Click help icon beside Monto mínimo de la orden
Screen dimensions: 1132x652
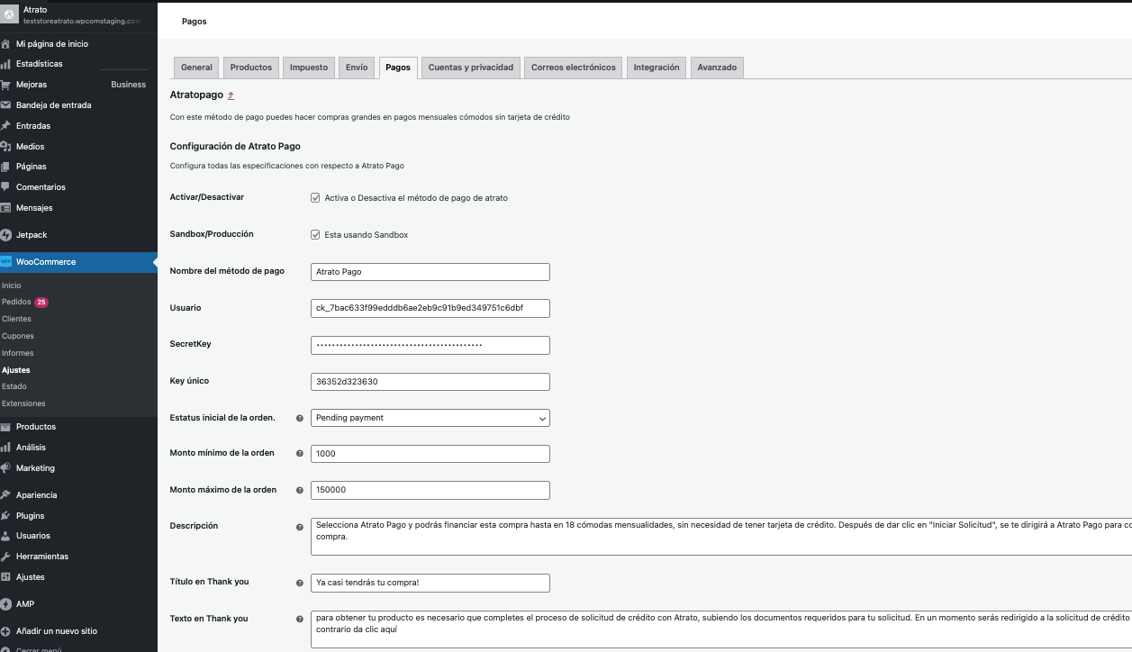pyautogui.click(x=300, y=454)
